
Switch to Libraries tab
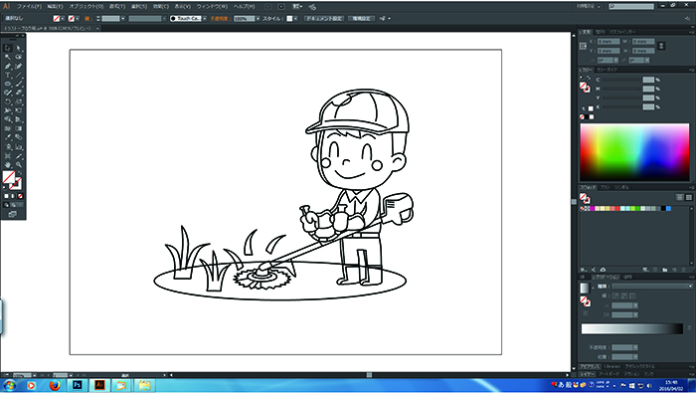pyautogui.click(x=612, y=367)
